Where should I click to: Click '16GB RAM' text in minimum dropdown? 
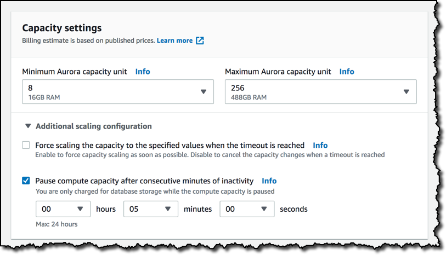(x=44, y=97)
